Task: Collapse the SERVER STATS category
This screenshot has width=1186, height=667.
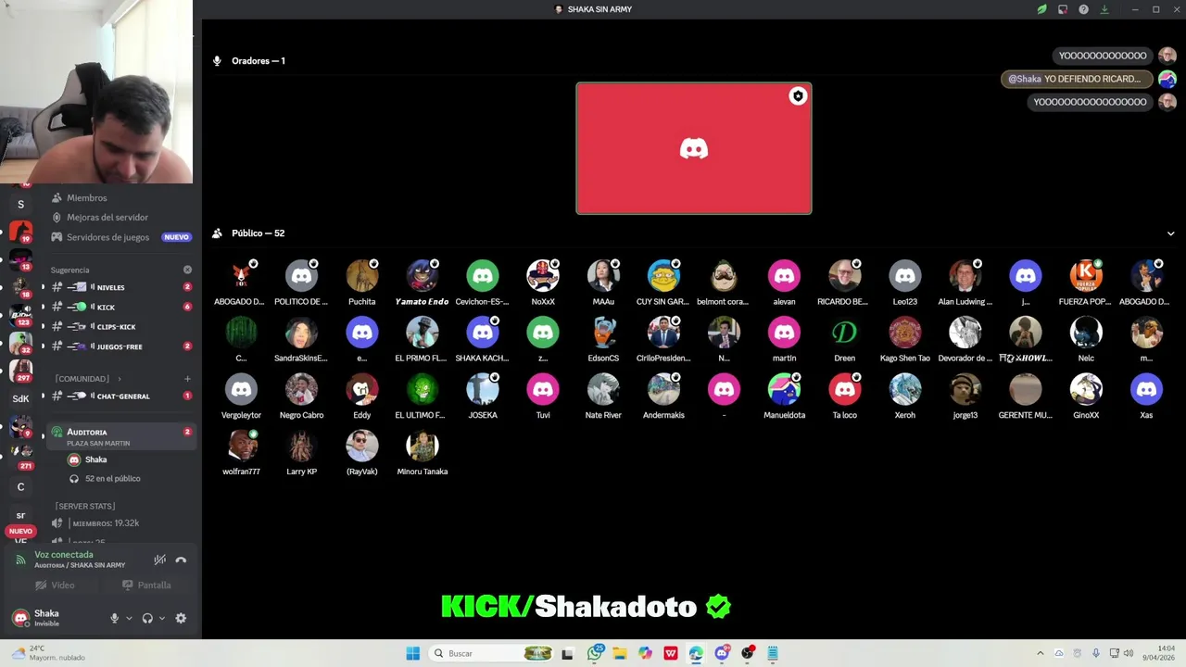Action: (85, 506)
